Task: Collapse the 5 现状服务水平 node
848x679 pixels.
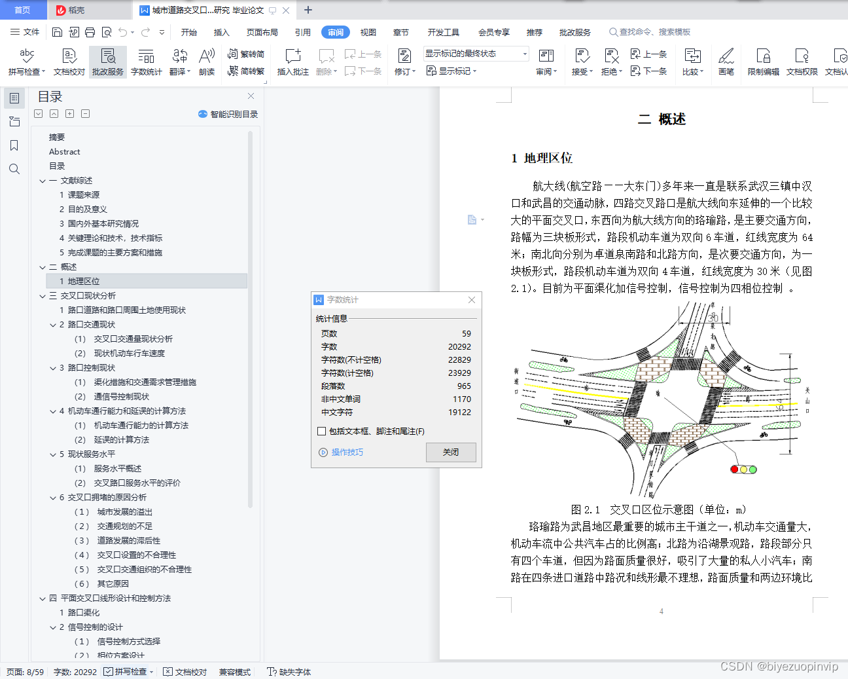Action: click(53, 454)
